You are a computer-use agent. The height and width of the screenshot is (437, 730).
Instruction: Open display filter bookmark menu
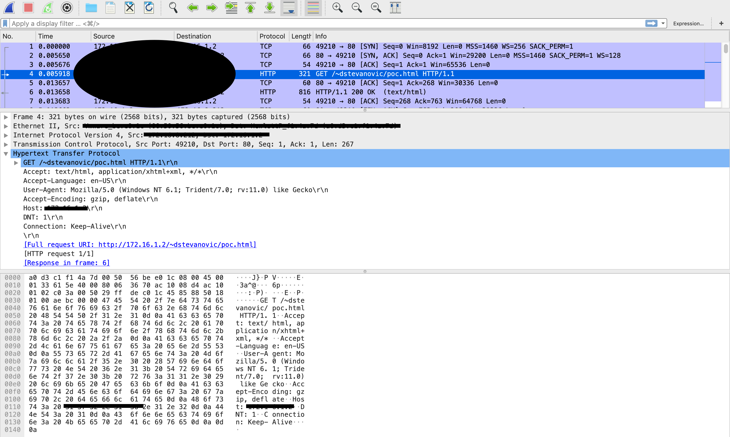(5, 24)
